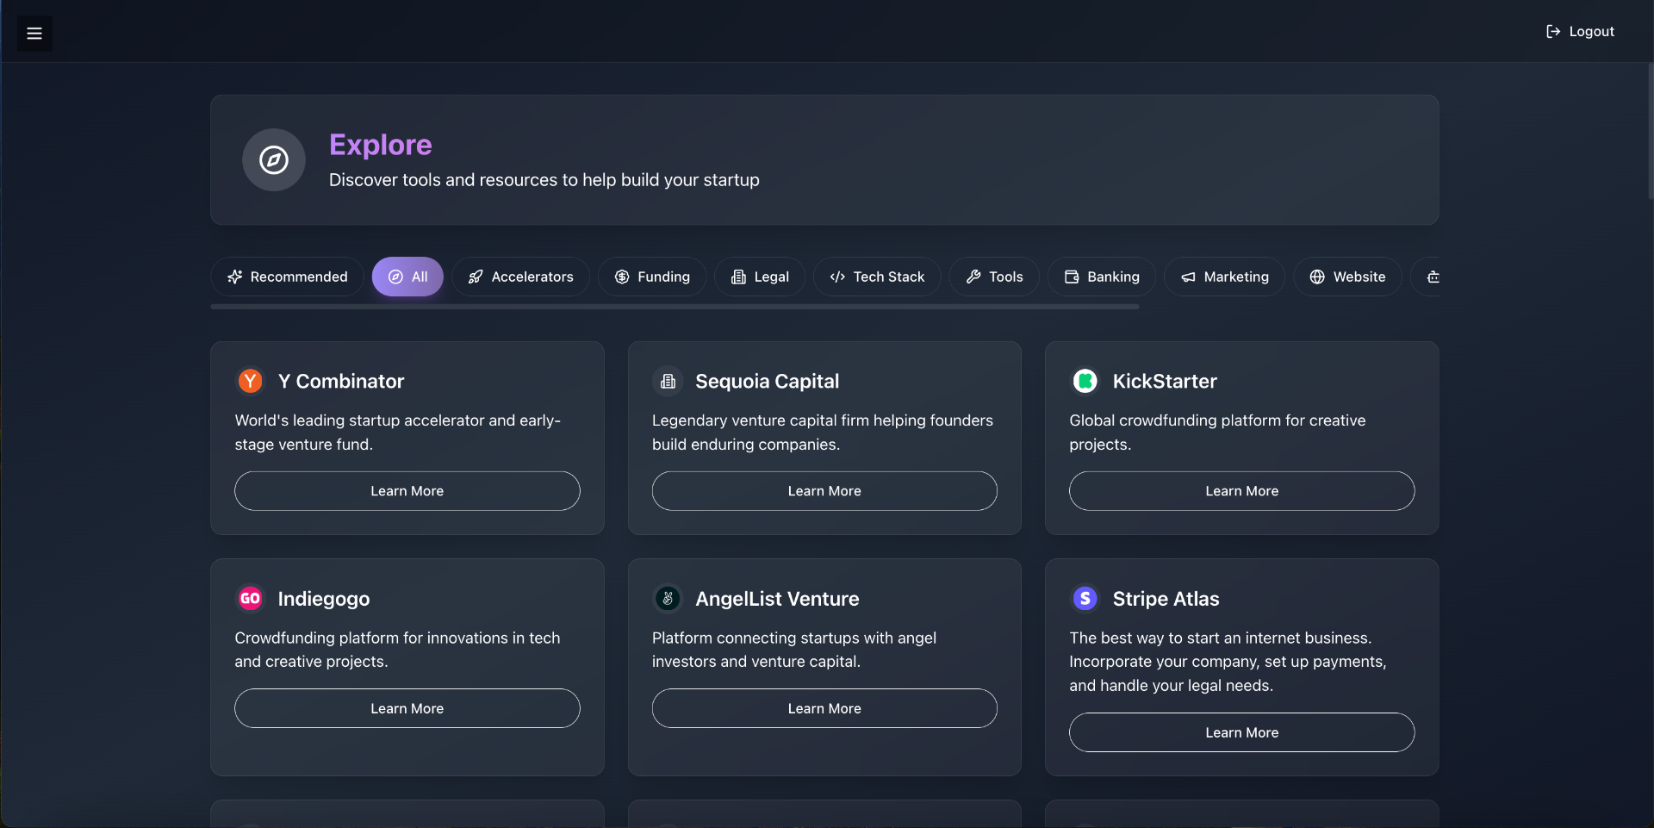Click Learn More on Sequoia Capital
Viewport: 1654px width, 828px height.
click(824, 490)
